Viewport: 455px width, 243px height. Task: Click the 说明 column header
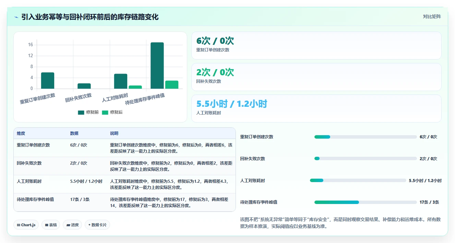(x=114, y=133)
